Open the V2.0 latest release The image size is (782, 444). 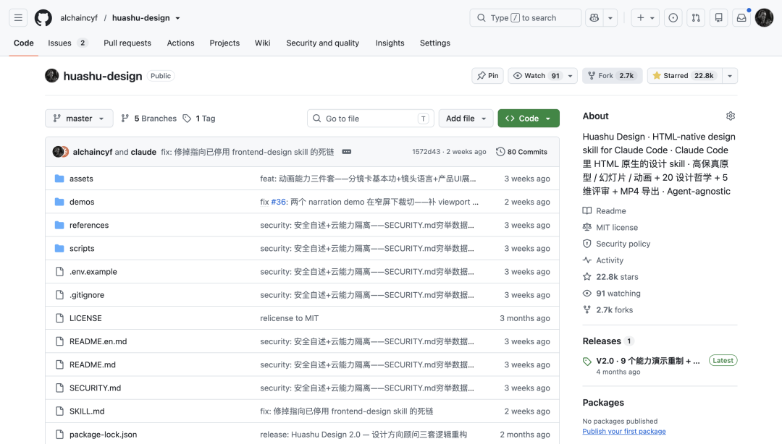[648, 361]
